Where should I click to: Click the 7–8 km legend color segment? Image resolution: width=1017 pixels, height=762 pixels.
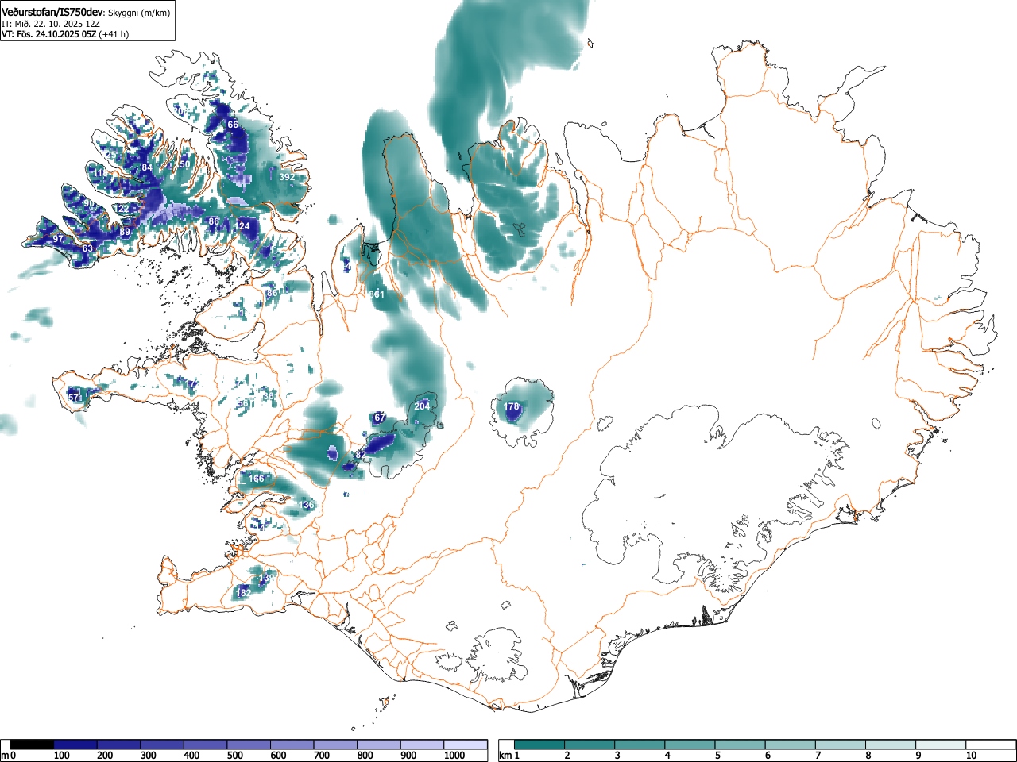(x=840, y=745)
